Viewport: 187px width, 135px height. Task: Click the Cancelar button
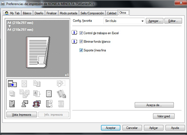132,128
